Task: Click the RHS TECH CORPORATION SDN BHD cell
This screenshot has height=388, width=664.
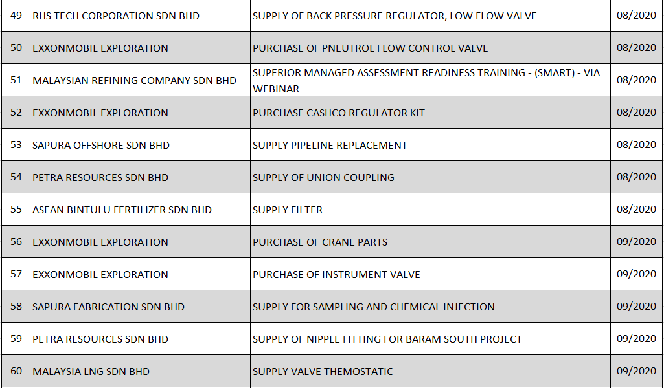Action: 116,16
